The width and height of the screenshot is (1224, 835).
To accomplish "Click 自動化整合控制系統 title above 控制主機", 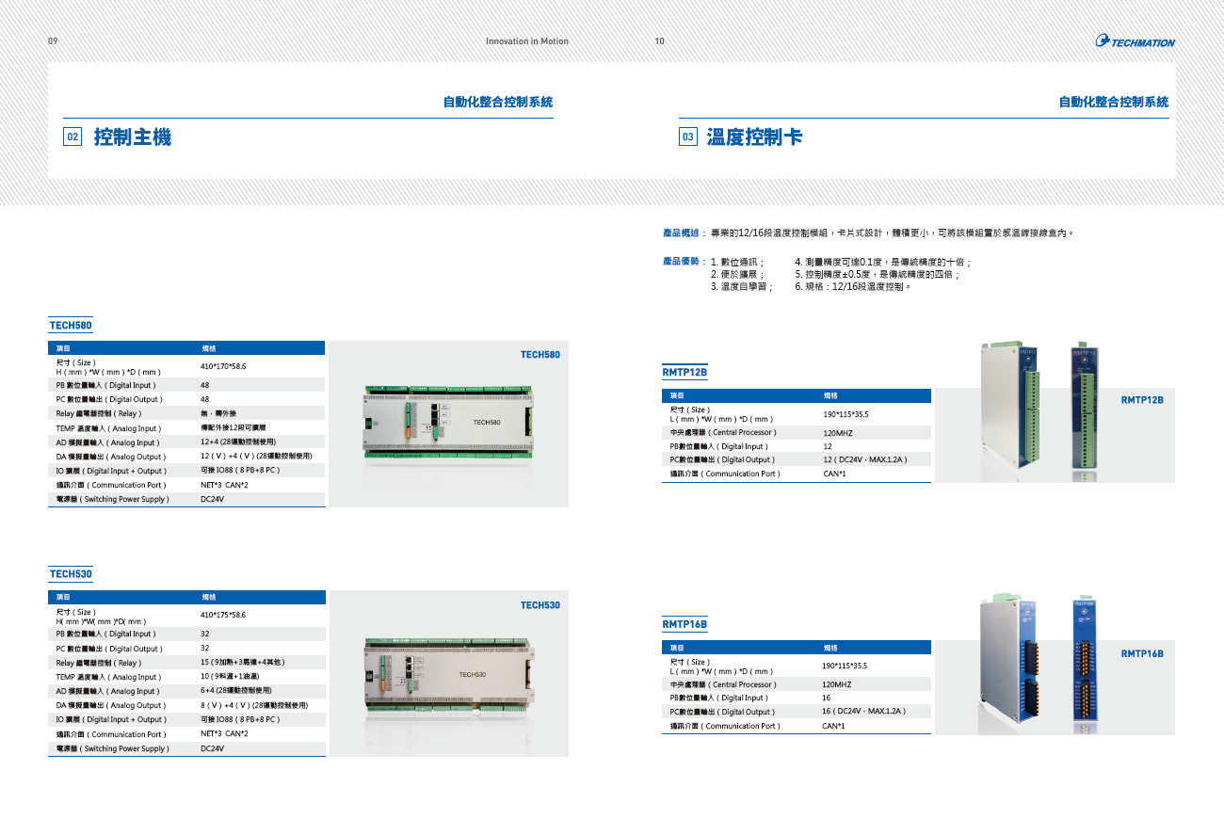I will click(498, 102).
